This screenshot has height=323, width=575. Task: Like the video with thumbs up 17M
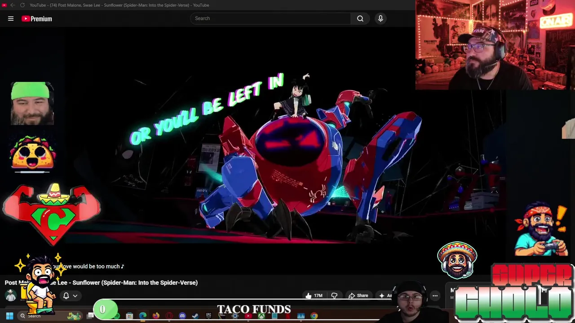tap(314, 296)
